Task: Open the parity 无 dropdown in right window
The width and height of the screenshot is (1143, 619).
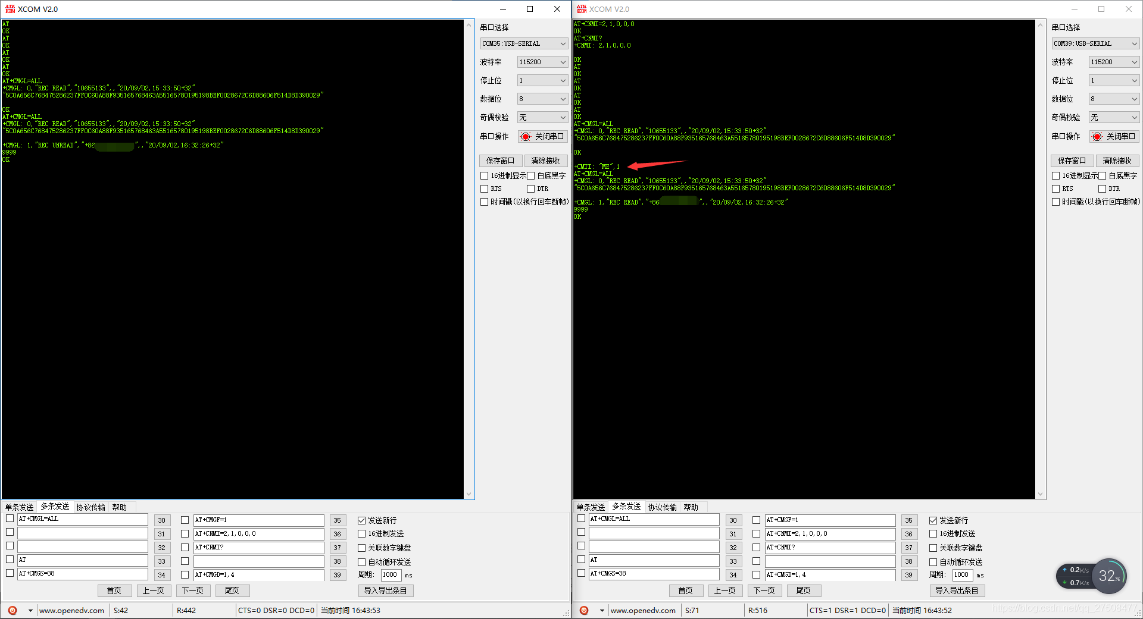Action: (1114, 117)
